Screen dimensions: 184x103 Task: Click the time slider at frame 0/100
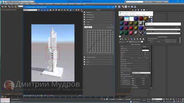tap(8, 94)
